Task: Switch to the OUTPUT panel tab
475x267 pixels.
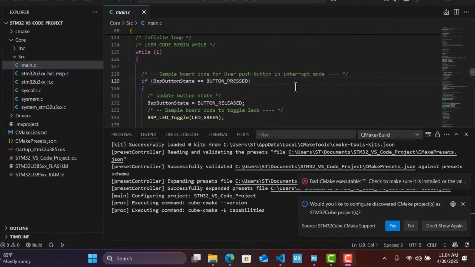Action: [149, 135]
